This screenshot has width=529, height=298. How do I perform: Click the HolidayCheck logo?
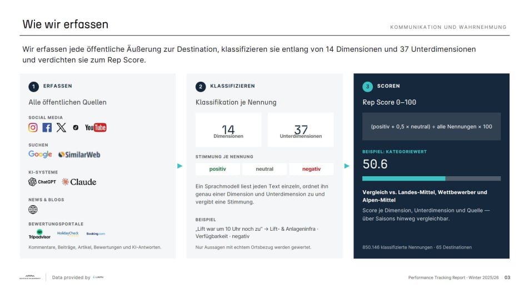(68, 234)
